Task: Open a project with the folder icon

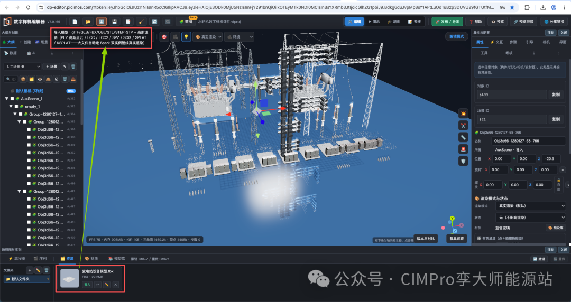Action: [88, 22]
